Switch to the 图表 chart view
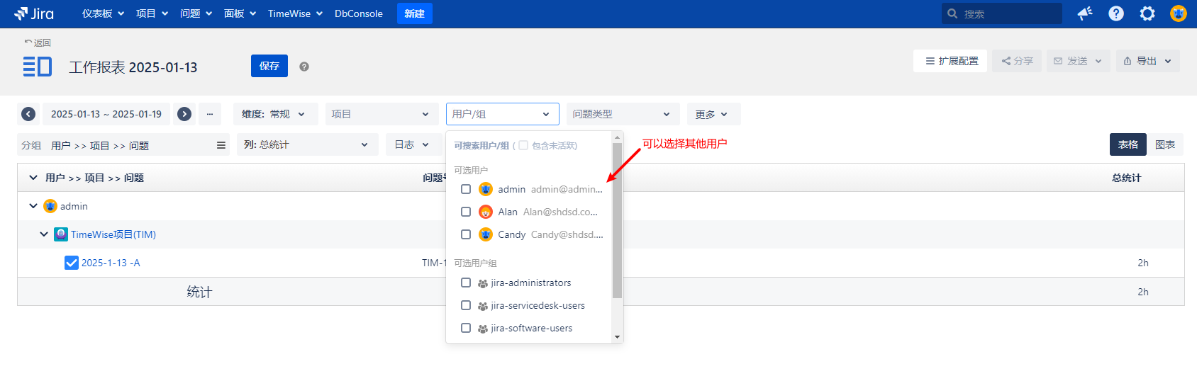1197x376 pixels. click(x=1165, y=144)
